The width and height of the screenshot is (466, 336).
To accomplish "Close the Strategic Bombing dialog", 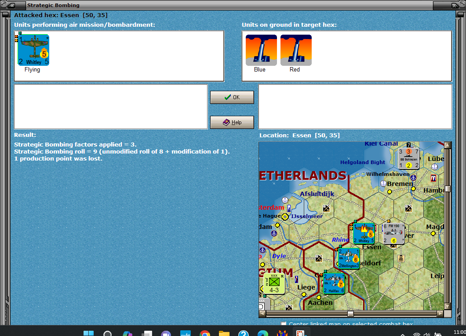I will [x=454, y=5].
